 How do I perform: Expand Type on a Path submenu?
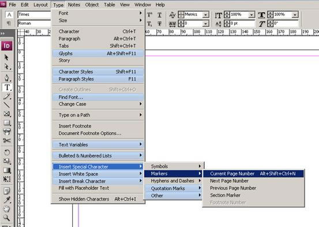[x=98, y=115]
